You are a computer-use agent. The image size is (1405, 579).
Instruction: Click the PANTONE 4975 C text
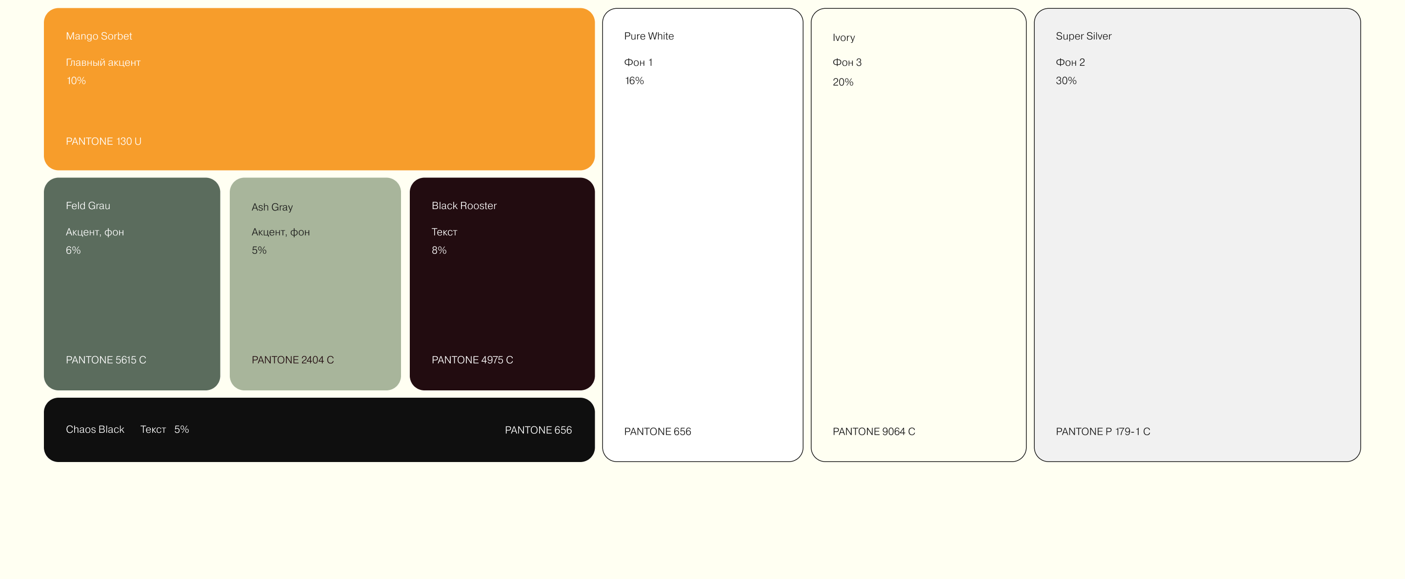[x=472, y=360]
